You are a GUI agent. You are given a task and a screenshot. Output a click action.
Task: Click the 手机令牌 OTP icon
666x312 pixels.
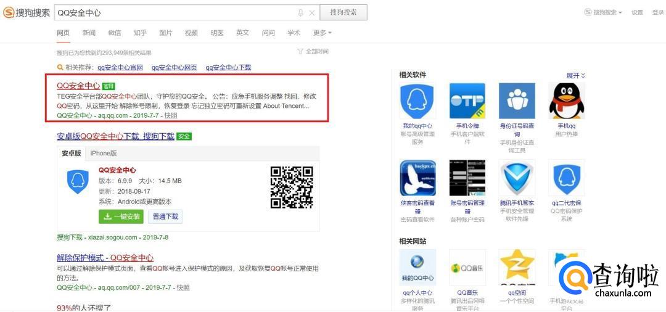[467, 101]
